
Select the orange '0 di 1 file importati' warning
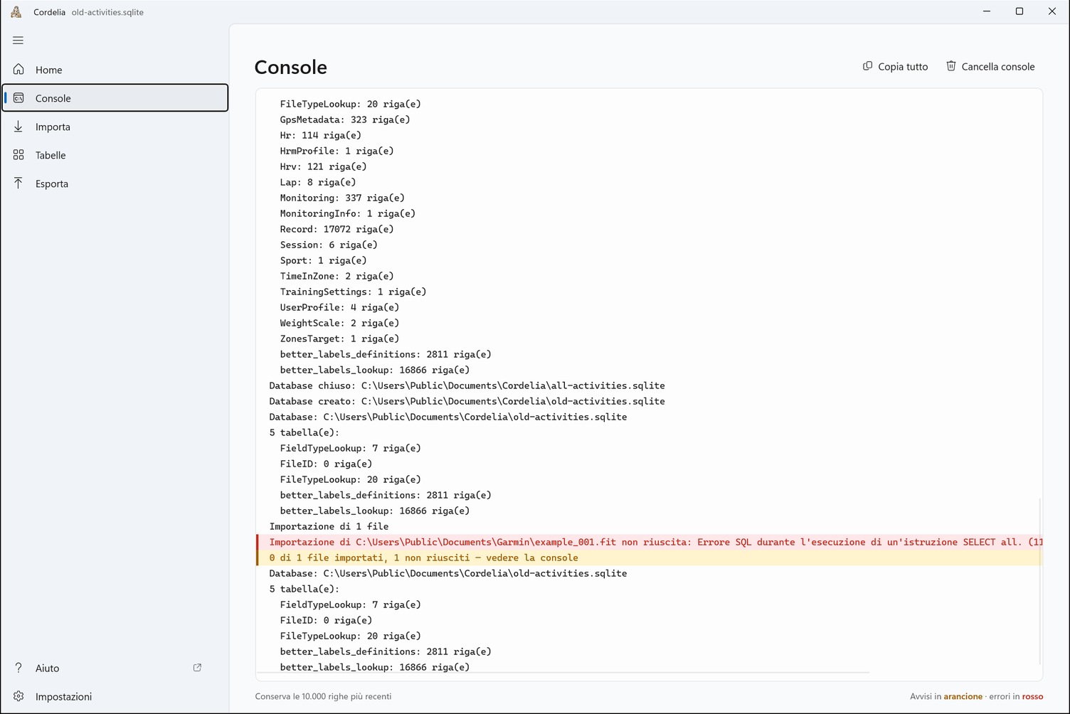click(x=650, y=558)
